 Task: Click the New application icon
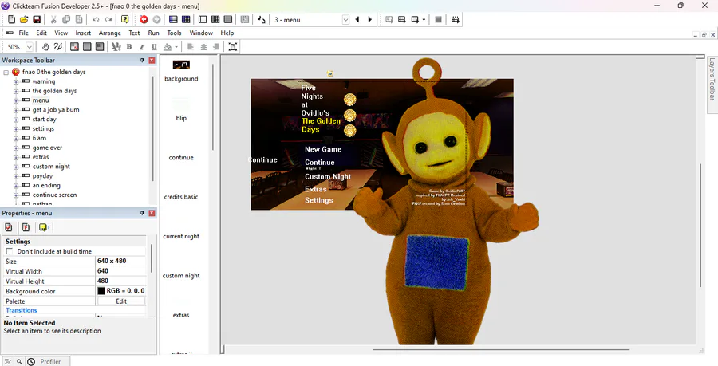tap(11, 19)
